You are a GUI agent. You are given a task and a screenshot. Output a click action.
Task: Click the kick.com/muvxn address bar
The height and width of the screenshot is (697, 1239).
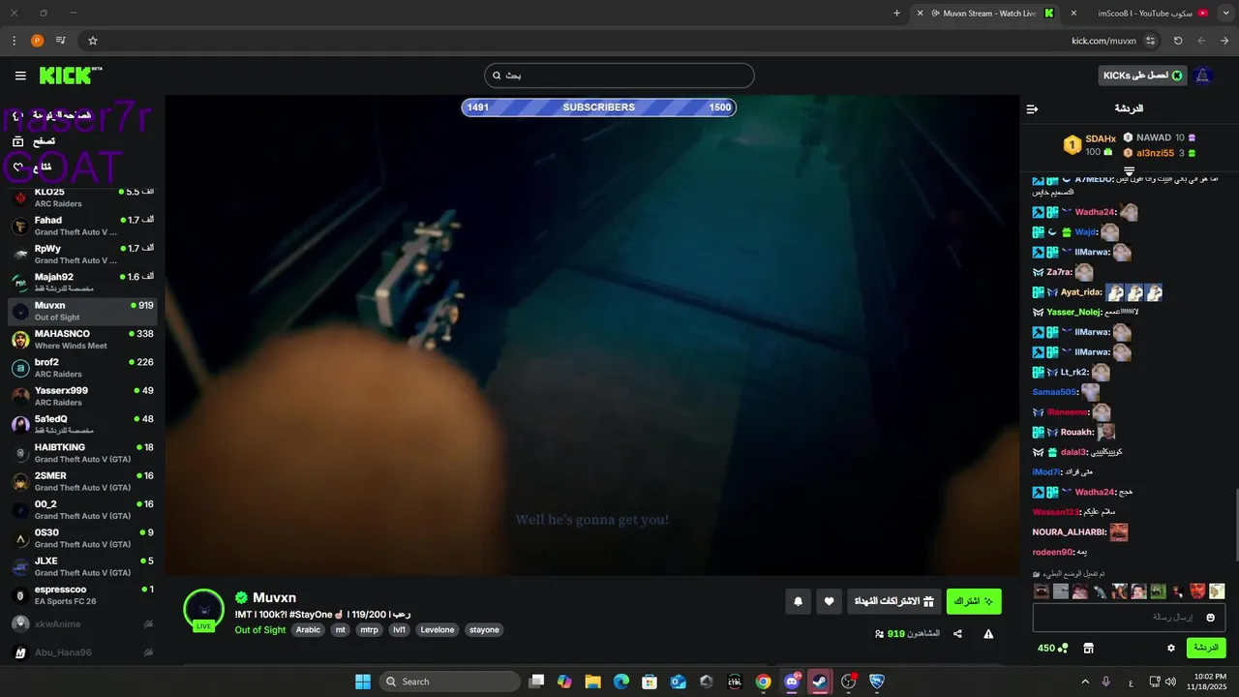(x=1103, y=41)
